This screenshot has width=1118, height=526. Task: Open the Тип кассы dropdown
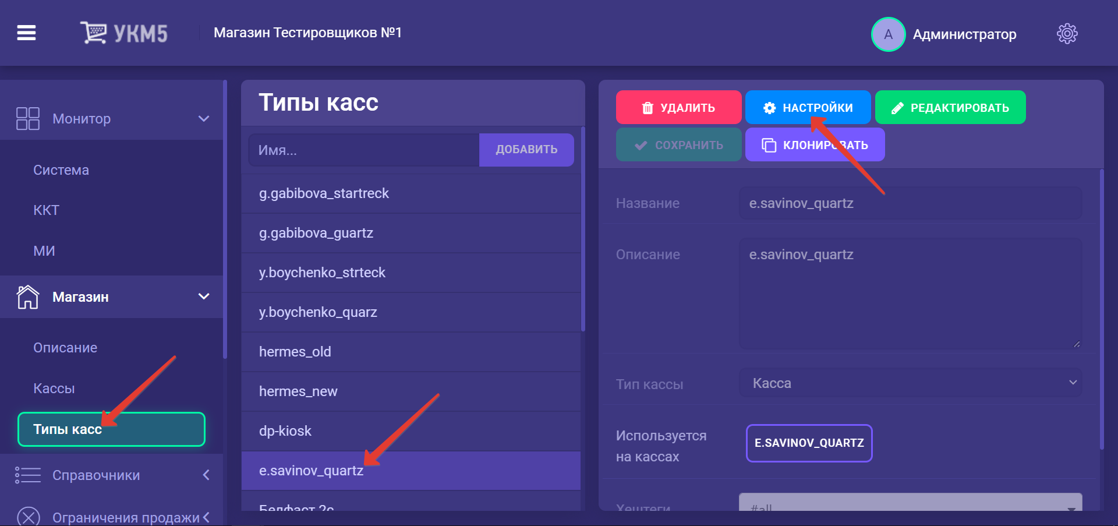point(910,383)
